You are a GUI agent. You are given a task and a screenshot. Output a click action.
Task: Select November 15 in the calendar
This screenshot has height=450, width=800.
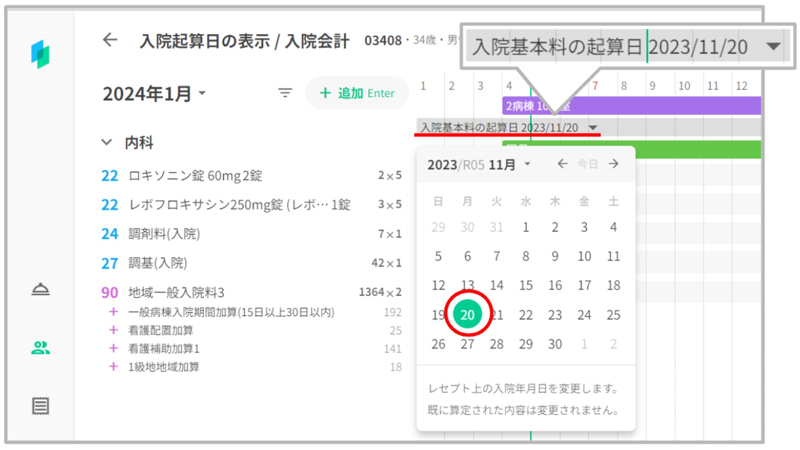click(x=526, y=285)
